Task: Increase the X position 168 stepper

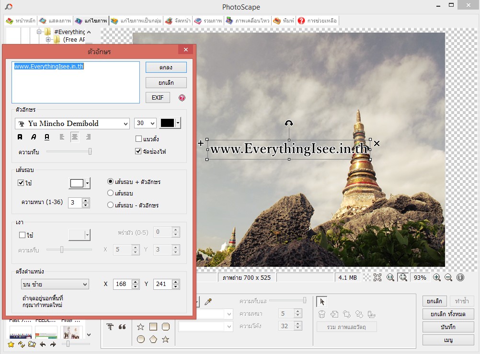Action: click(135, 282)
